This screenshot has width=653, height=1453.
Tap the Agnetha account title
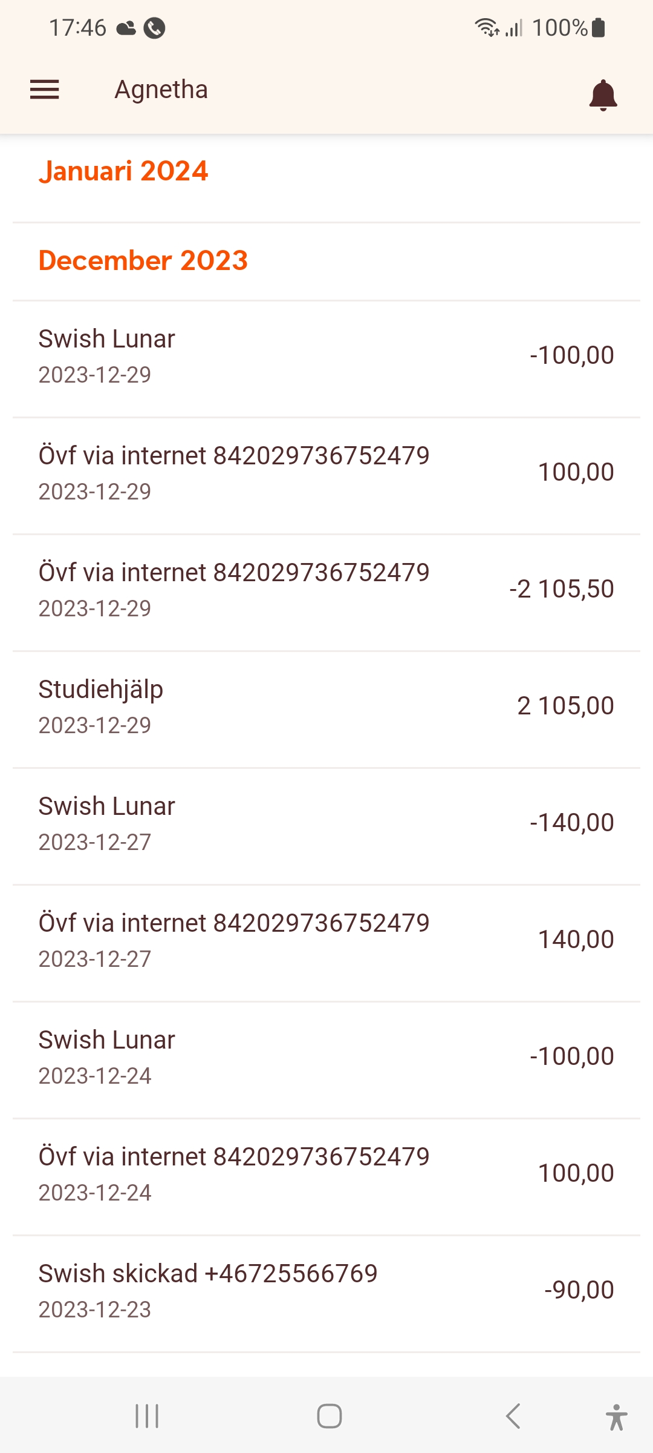(161, 90)
